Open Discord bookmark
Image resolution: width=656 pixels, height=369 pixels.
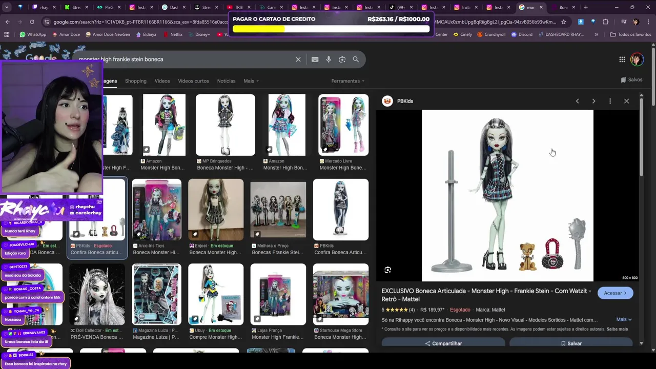[x=521, y=34]
